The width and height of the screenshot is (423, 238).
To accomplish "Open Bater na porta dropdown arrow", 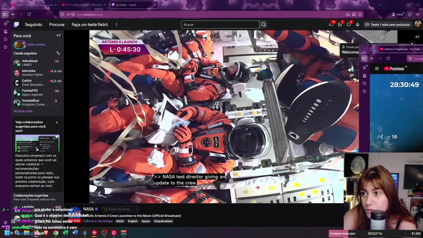I will click(136, 209).
